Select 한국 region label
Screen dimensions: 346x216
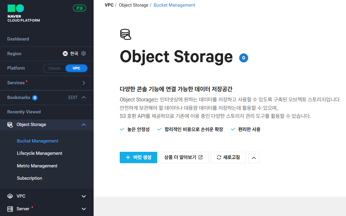(x=74, y=54)
